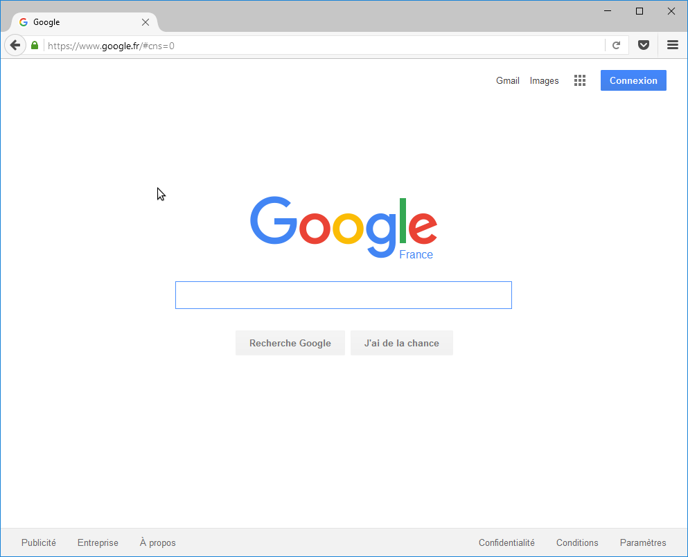Open the Google apps grid icon

click(580, 80)
